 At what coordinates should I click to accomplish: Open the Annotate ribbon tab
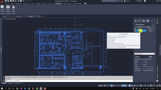[x=19, y=3]
